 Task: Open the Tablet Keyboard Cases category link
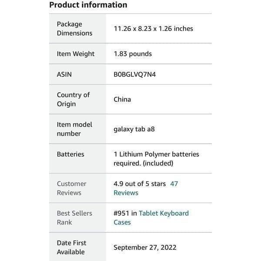click(x=151, y=218)
